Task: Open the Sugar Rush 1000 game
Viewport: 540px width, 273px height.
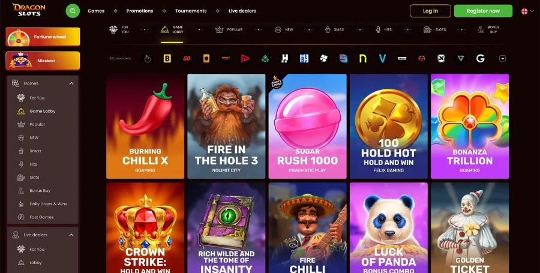Action: (308, 127)
